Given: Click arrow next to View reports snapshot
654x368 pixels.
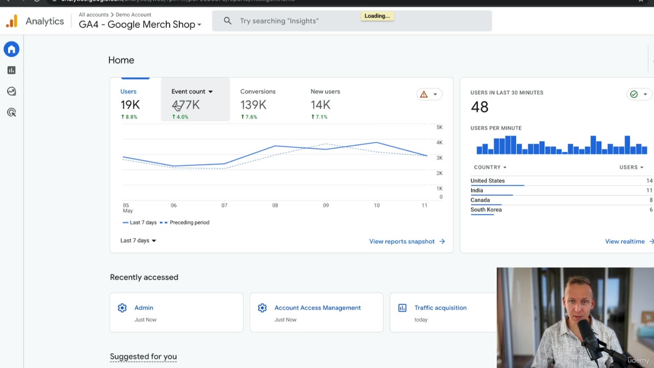Looking at the screenshot, I should [x=442, y=241].
